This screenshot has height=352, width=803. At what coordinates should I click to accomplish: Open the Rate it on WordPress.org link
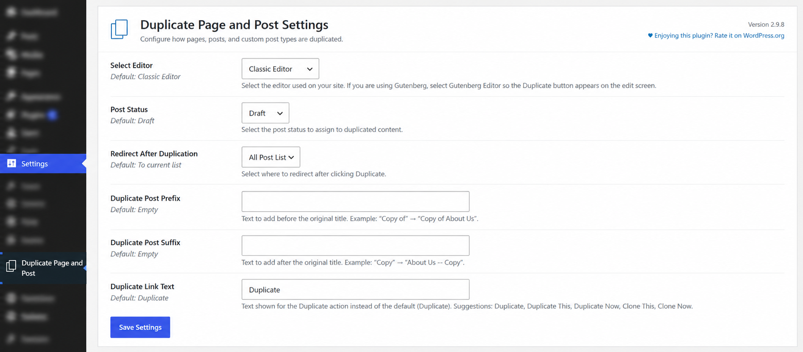(719, 36)
